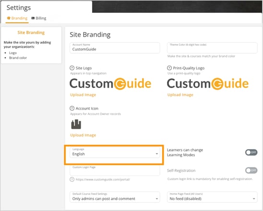Enable the Self-Registration toggle

click(x=251, y=170)
